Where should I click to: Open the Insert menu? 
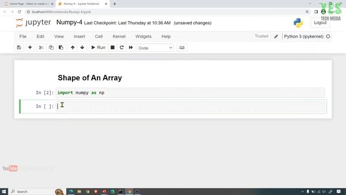click(x=79, y=36)
